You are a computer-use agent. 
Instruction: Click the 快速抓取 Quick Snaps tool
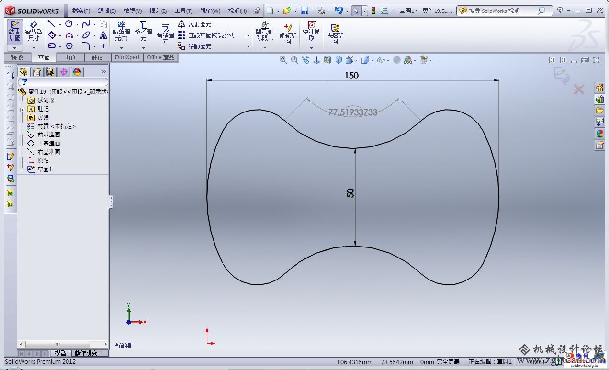point(312,31)
